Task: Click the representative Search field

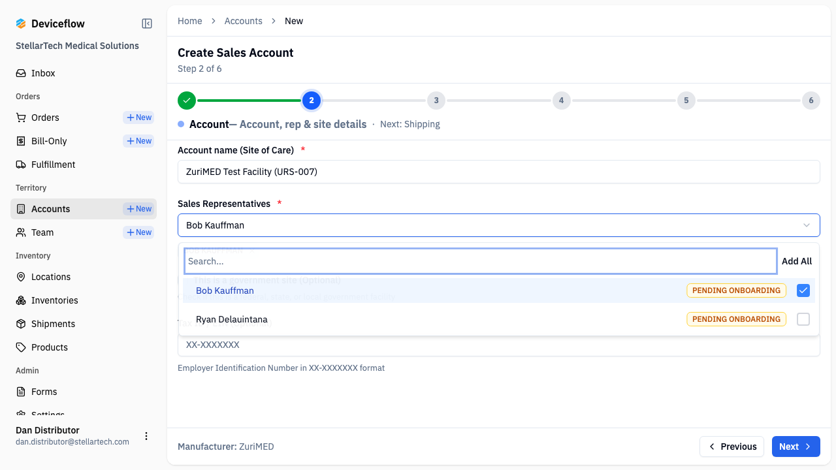Action: [x=480, y=260]
